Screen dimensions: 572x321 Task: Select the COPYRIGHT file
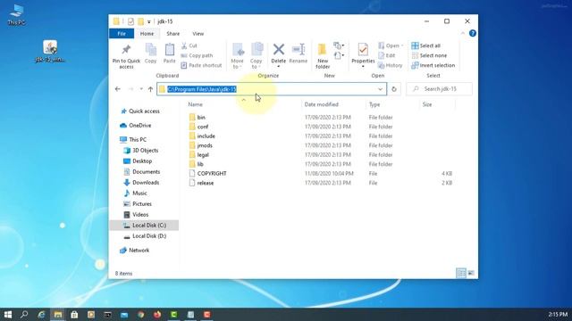point(212,173)
